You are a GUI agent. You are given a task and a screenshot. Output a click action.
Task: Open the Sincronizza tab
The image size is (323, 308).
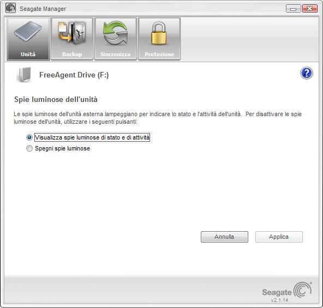click(116, 39)
